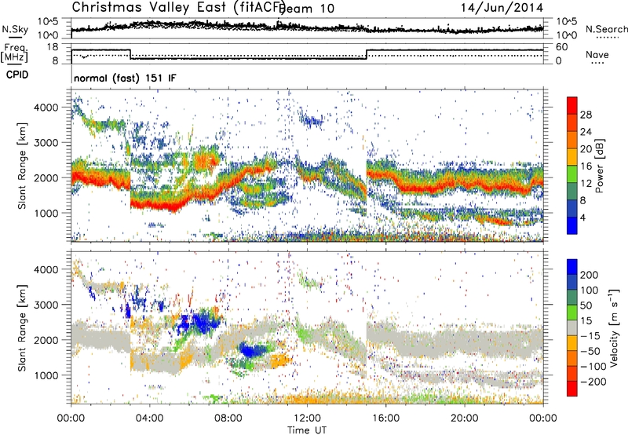The height and width of the screenshot is (435, 628).
Task: Click the CPID label
Action: point(17,75)
